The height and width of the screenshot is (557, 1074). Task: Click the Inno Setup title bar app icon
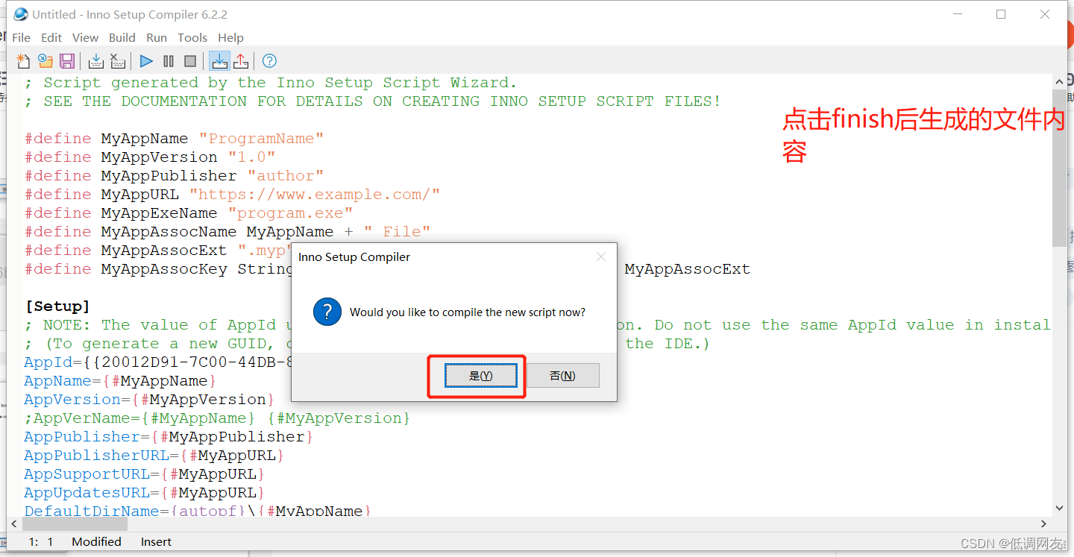click(x=20, y=14)
